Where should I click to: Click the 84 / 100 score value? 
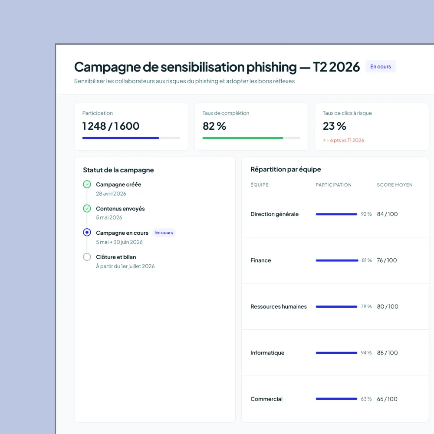(x=387, y=214)
